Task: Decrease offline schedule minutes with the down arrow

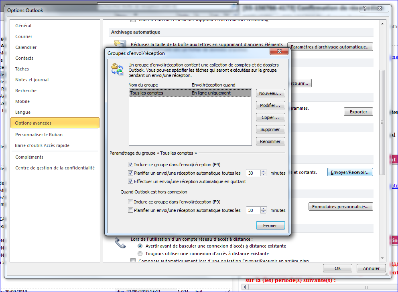Action: (264, 212)
